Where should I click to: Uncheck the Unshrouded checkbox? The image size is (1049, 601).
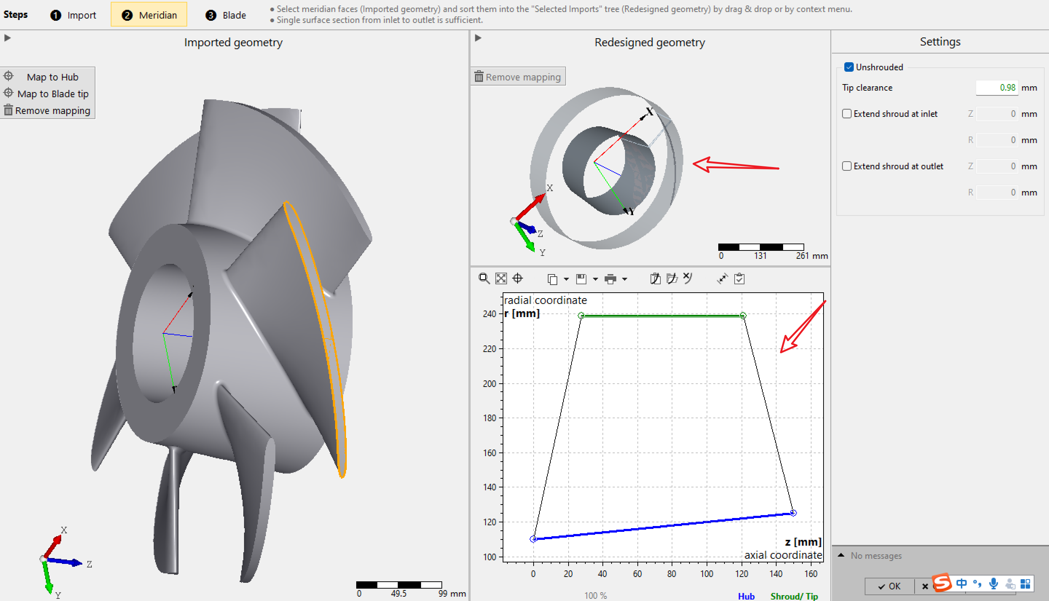pyautogui.click(x=849, y=67)
